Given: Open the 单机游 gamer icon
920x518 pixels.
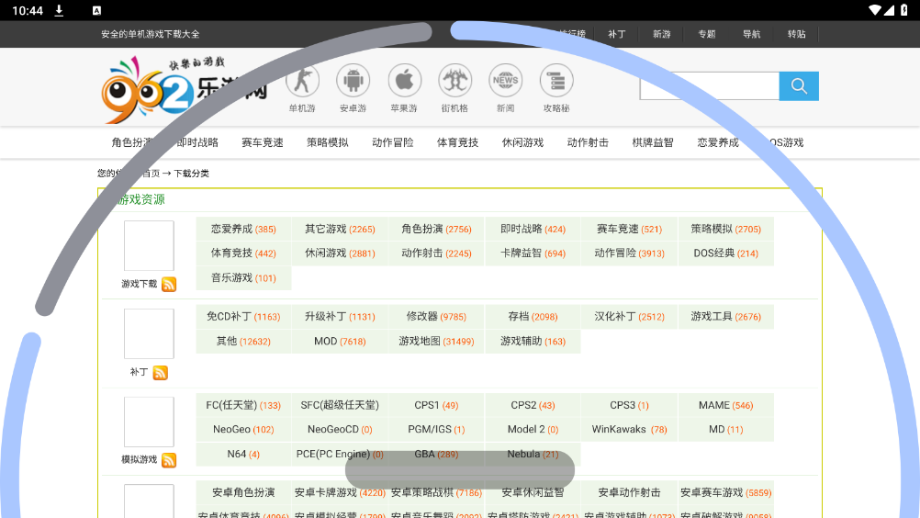Looking at the screenshot, I should click(x=302, y=81).
